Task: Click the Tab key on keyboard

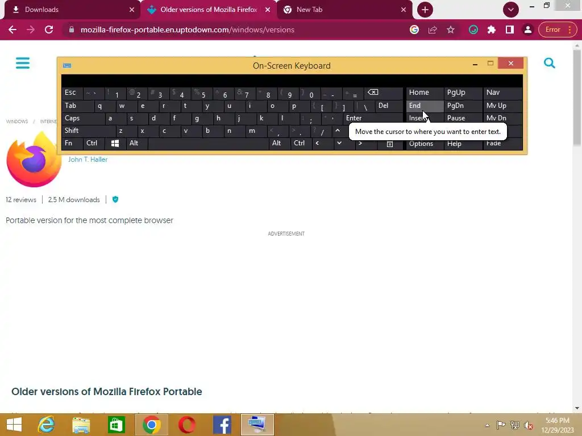Action: [77, 106]
